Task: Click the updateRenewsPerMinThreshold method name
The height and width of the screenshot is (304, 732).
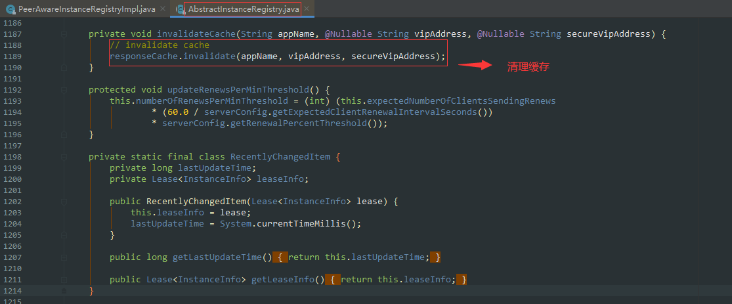Action: 238,90
